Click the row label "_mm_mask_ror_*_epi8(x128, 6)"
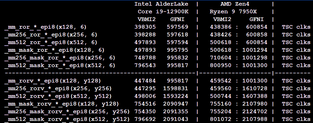313x123 pixels. point(54,50)
